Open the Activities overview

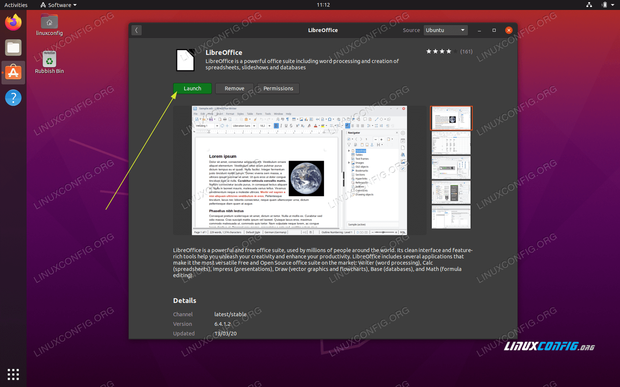tap(16, 5)
